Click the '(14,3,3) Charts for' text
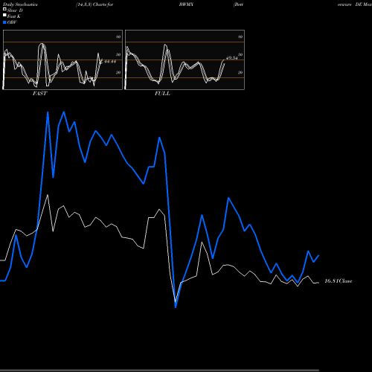Screen dimensions: 372x372 94,4
